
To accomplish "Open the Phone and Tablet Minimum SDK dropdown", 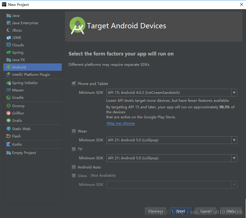I will [x=234, y=93].
